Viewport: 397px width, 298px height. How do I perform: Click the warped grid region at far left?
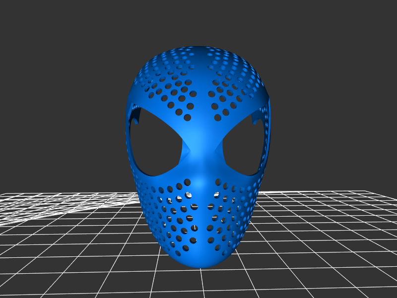[30, 208]
